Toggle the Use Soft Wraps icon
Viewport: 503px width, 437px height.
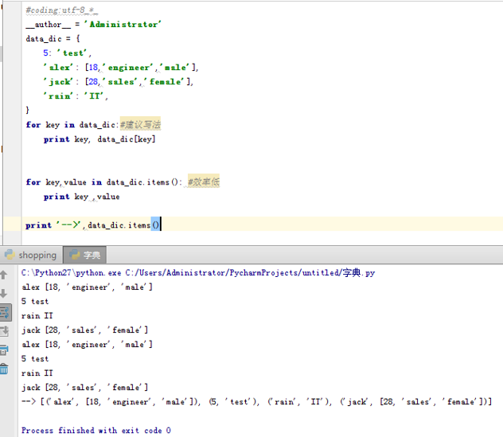coord(5,312)
